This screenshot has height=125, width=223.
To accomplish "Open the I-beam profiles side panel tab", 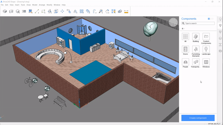I will (x=220, y=45).
